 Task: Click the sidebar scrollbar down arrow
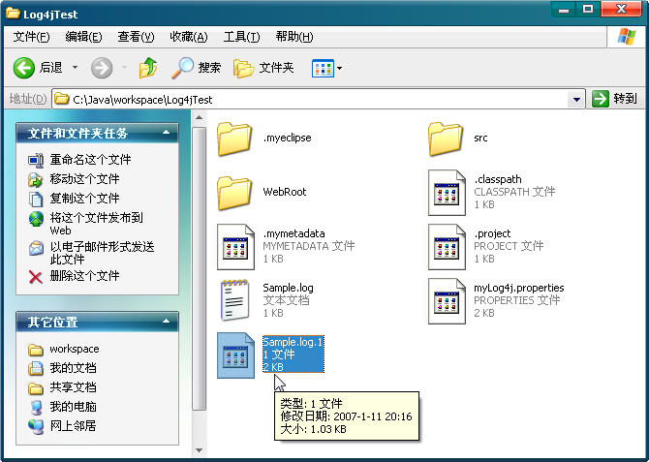click(x=200, y=450)
